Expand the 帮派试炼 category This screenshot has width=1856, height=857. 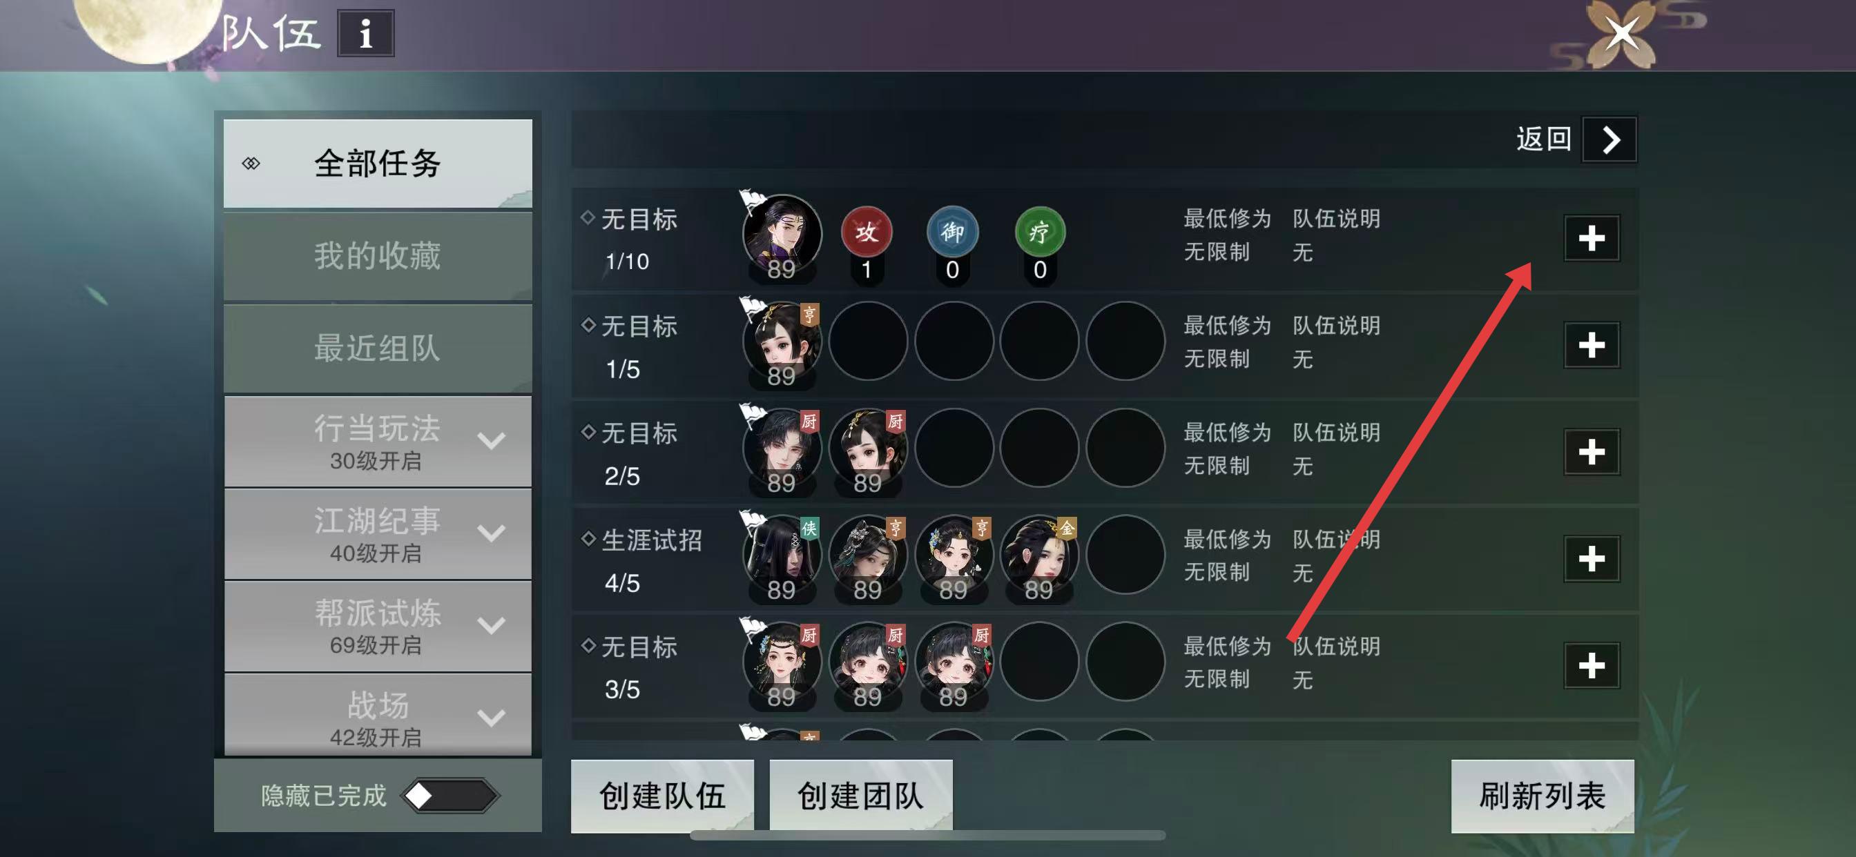378,626
